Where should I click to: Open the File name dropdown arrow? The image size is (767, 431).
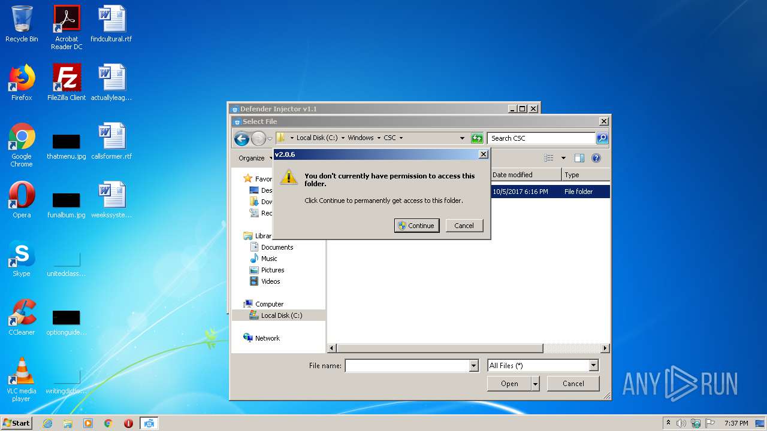tap(474, 366)
